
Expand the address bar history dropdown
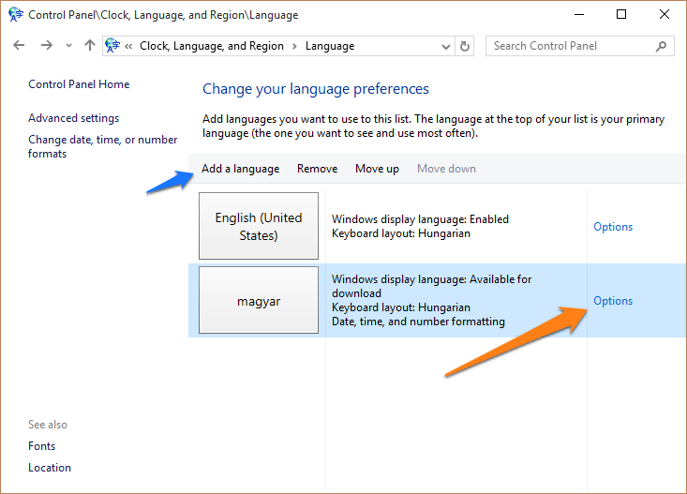pos(445,47)
